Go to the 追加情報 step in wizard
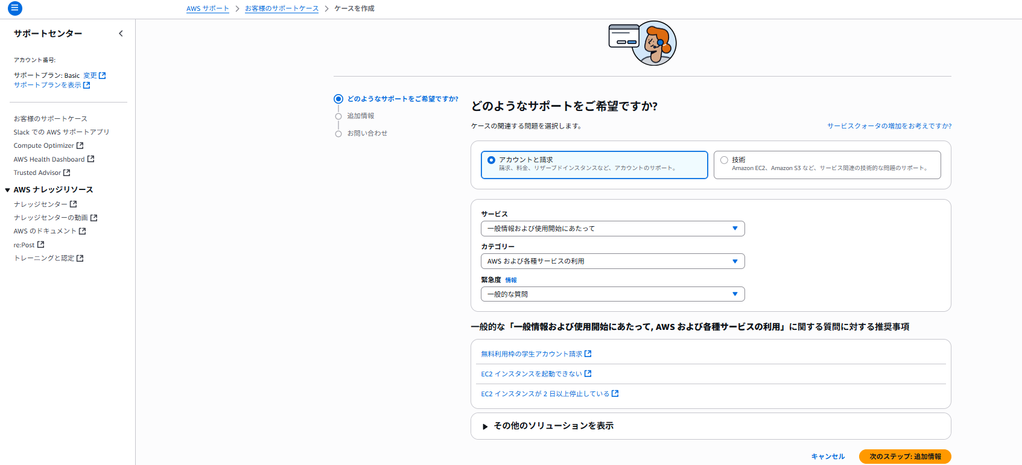 pos(361,116)
